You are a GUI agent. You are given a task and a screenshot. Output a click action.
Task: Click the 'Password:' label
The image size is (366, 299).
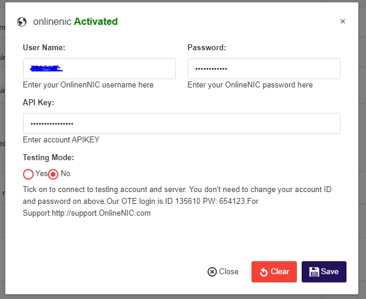tap(207, 47)
